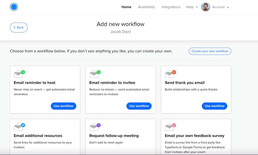Use the Email reminder to invitee workflow
The image size is (258, 155).
139,106
